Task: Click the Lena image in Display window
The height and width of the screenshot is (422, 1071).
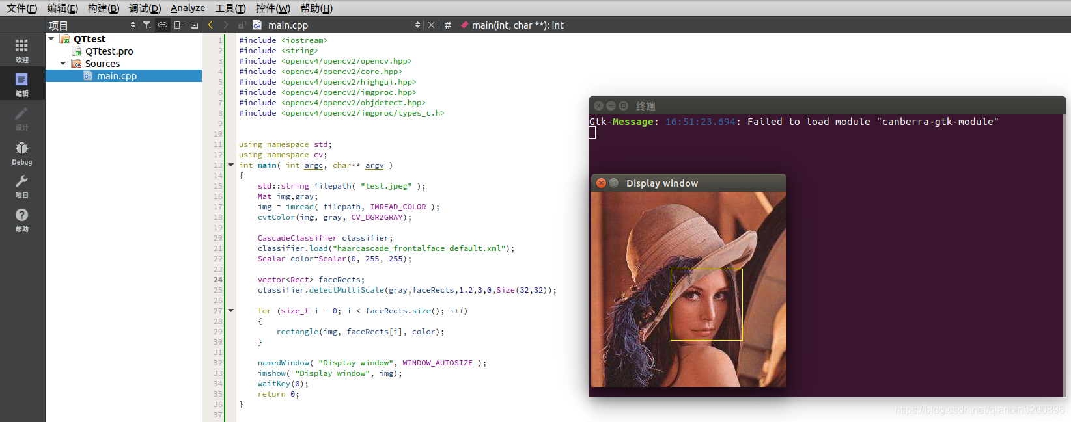Action: click(x=689, y=289)
